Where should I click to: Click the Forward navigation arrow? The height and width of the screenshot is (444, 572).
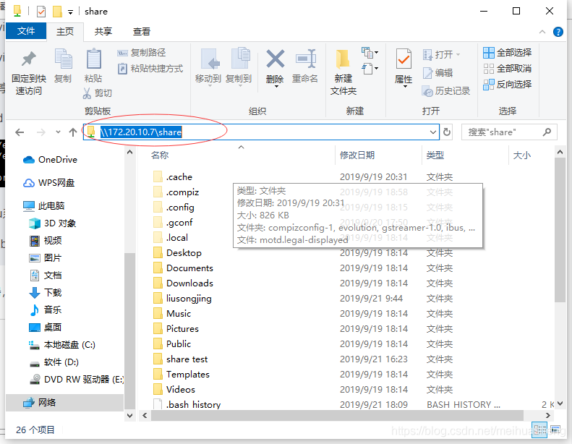tap(40, 132)
